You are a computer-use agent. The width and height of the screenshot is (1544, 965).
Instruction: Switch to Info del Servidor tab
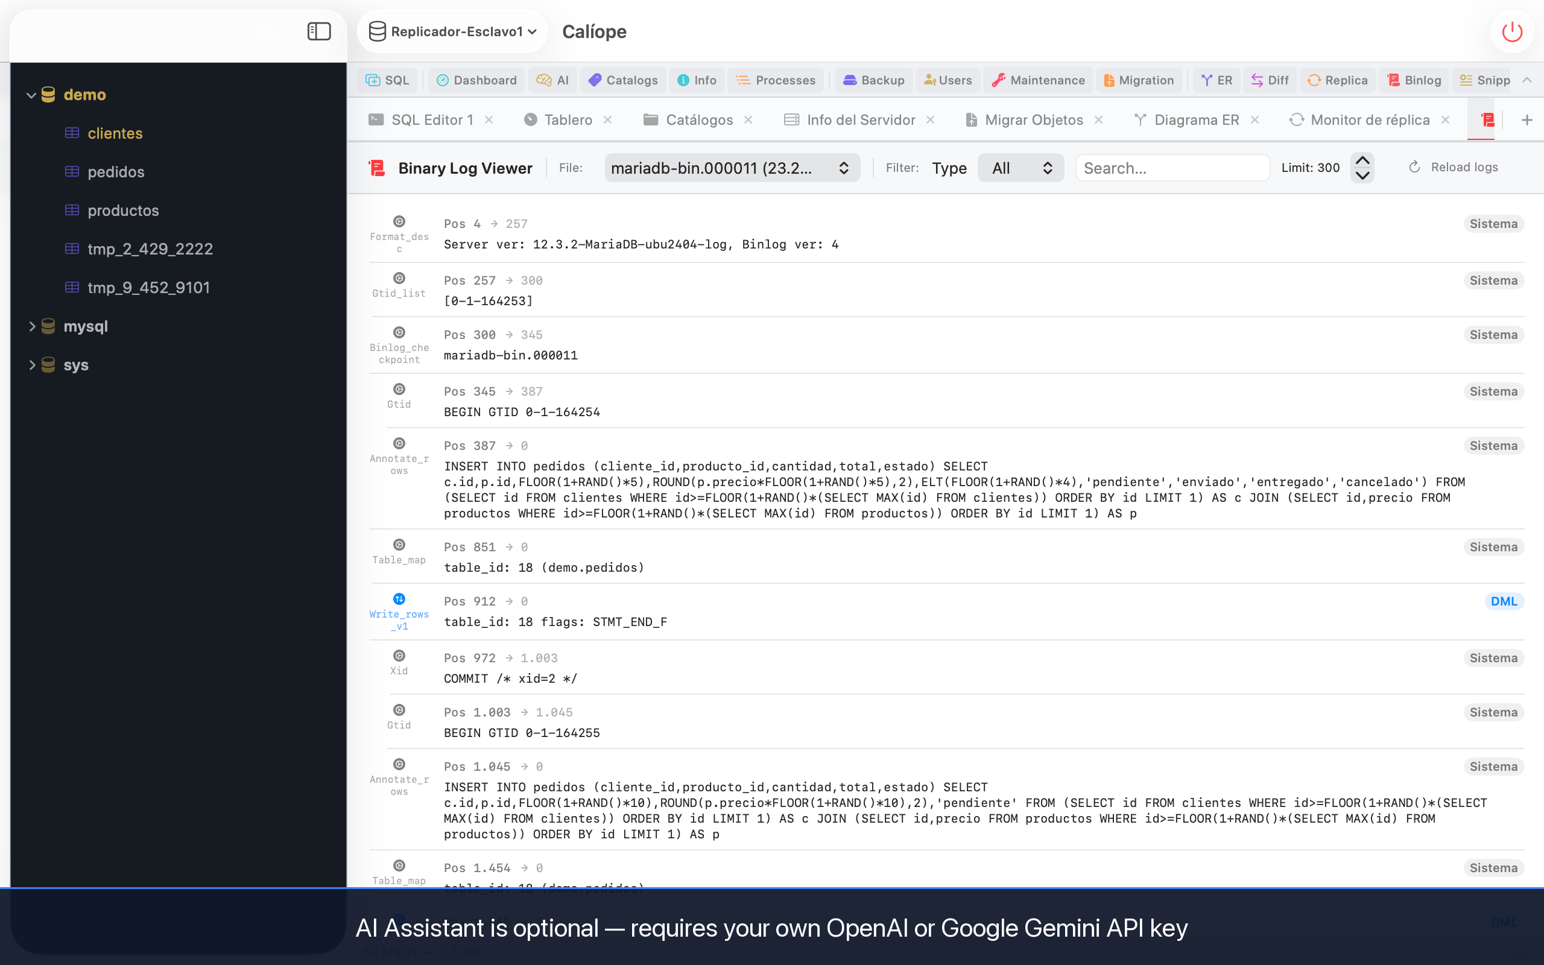coord(850,120)
